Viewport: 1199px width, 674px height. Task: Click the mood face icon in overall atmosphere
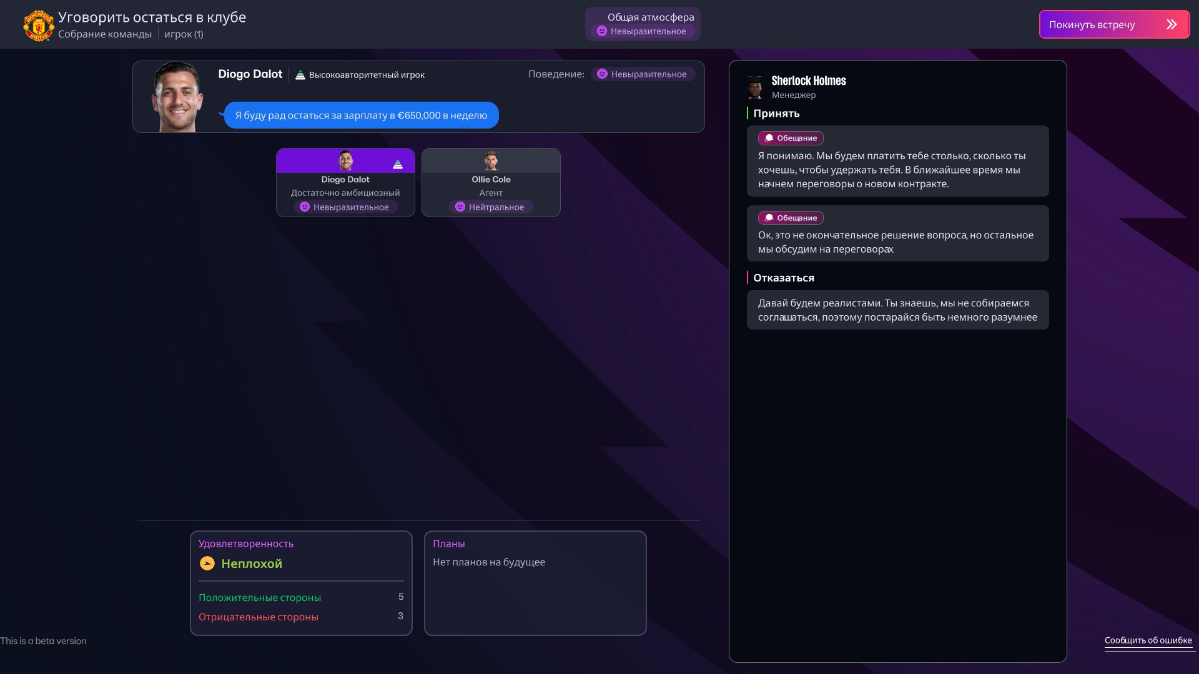[x=601, y=31]
